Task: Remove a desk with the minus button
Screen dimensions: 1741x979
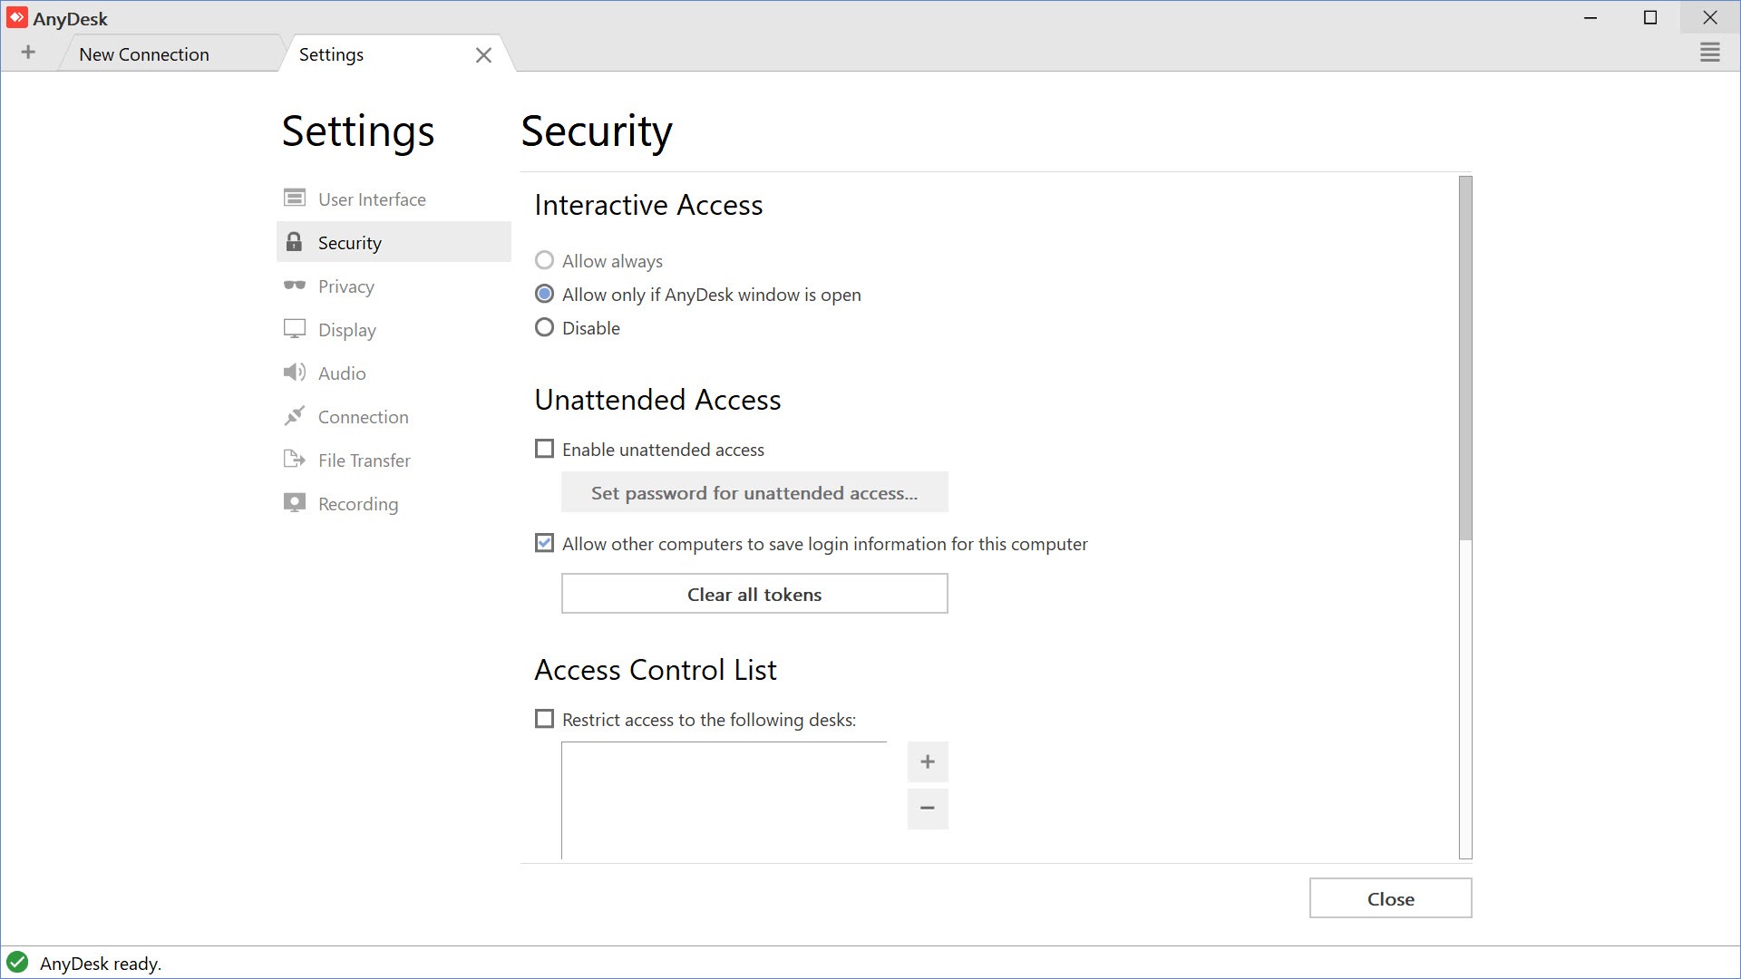Action: (927, 808)
